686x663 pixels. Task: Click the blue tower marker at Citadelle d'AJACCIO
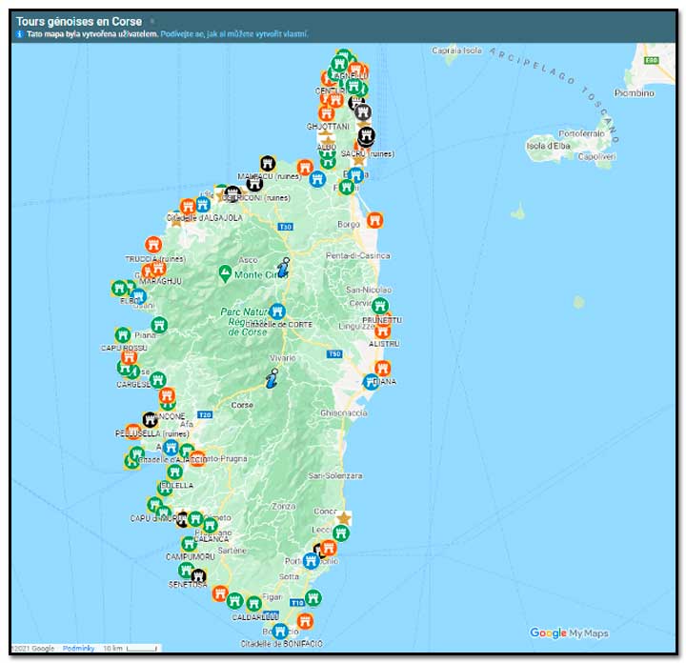[x=171, y=448]
